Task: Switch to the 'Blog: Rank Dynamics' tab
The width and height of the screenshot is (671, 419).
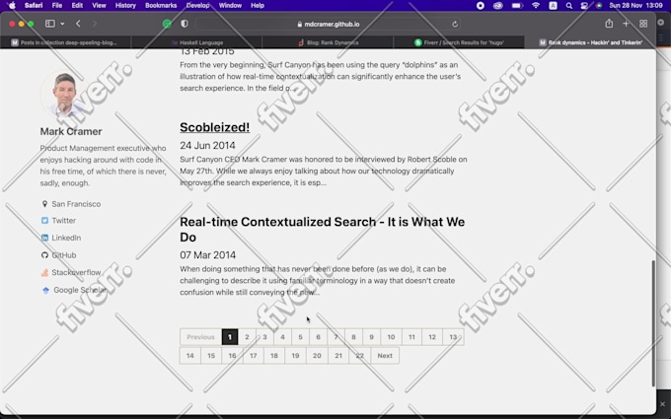Action: coord(328,42)
